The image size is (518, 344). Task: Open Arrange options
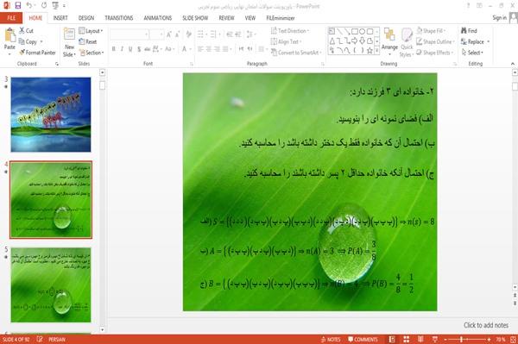390,41
